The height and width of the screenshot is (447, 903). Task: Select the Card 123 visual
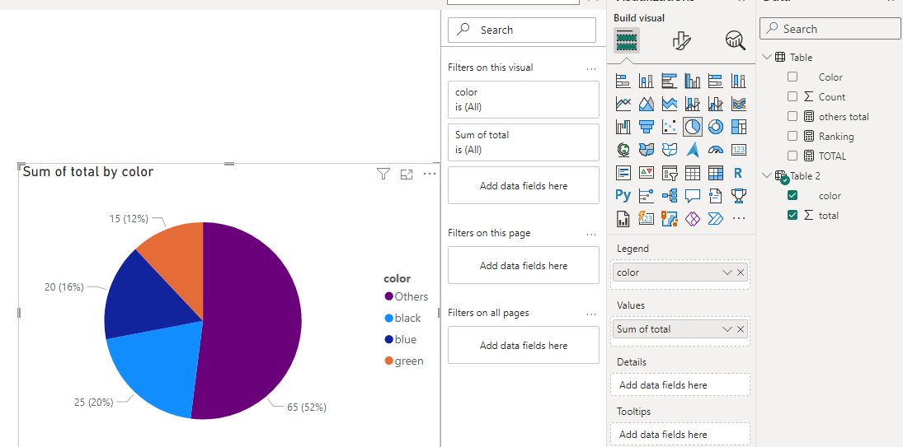(738, 150)
